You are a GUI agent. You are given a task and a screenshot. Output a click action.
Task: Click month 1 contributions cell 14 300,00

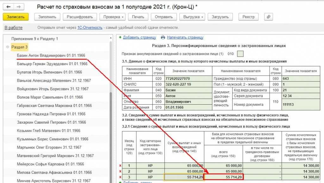click(x=301, y=166)
